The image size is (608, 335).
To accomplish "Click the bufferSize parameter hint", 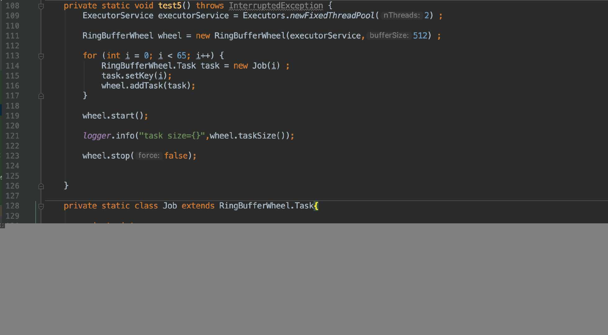I will pyautogui.click(x=389, y=35).
